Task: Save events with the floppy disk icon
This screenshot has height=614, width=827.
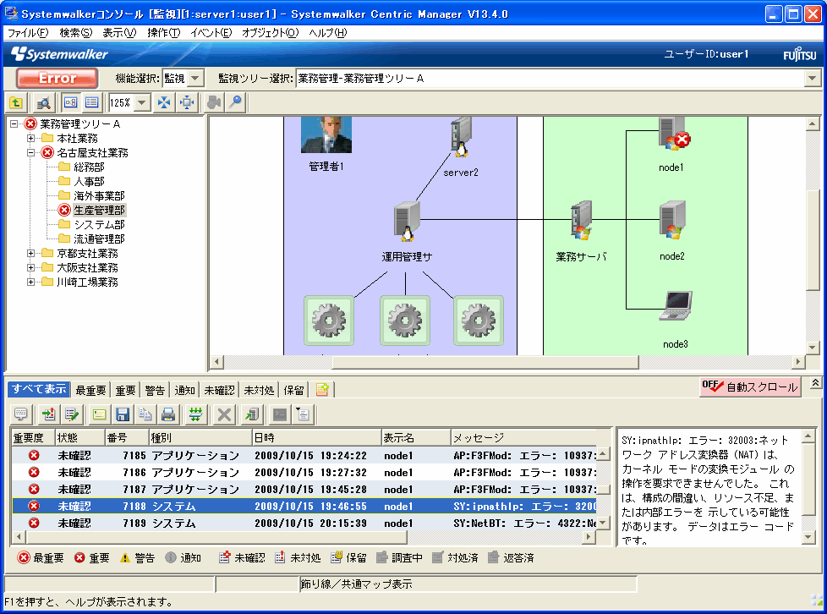Action: pyautogui.click(x=123, y=414)
